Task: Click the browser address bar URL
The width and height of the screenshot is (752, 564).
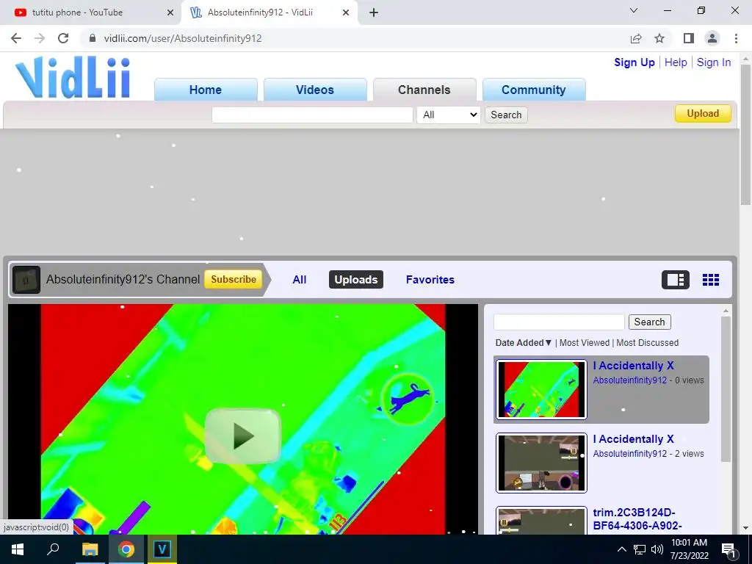Action: click(183, 38)
